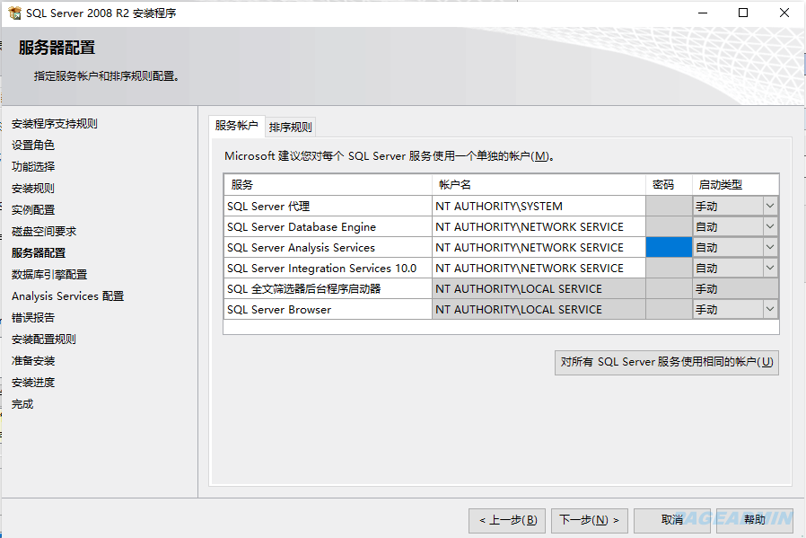Cancel the setup with 取消 button
The width and height of the screenshot is (806, 538).
tap(672, 521)
